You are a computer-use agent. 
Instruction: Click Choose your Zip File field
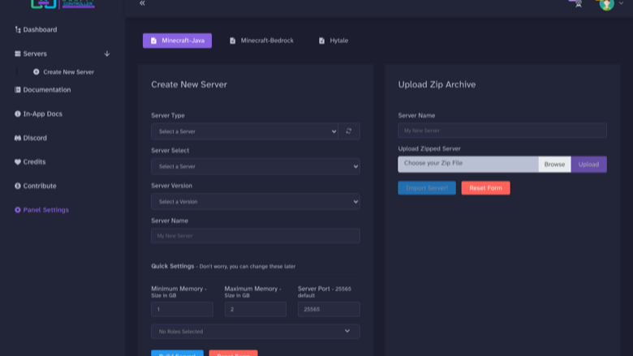(x=468, y=164)
